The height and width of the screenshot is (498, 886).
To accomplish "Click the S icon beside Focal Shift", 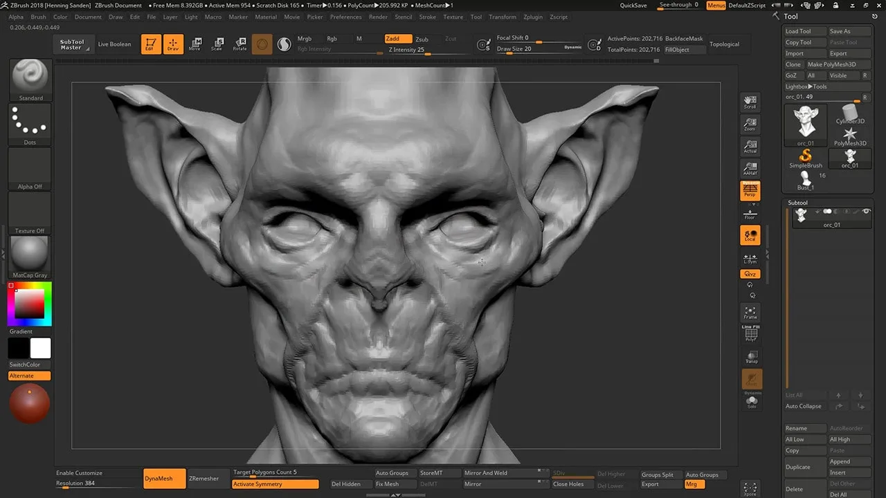I will pos(485,44).
